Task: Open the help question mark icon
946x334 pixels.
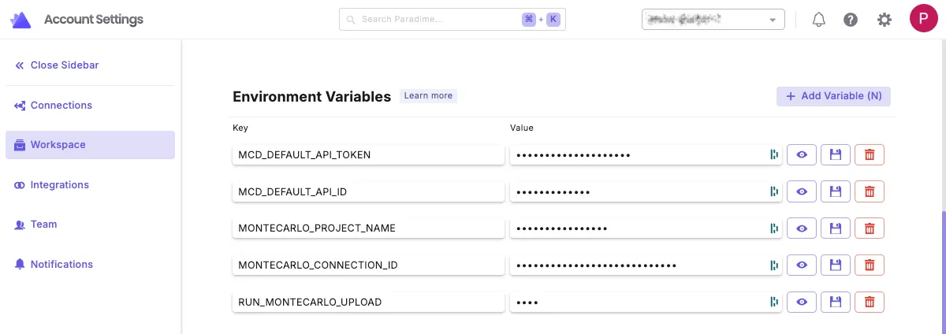Action: click(851, 20)
